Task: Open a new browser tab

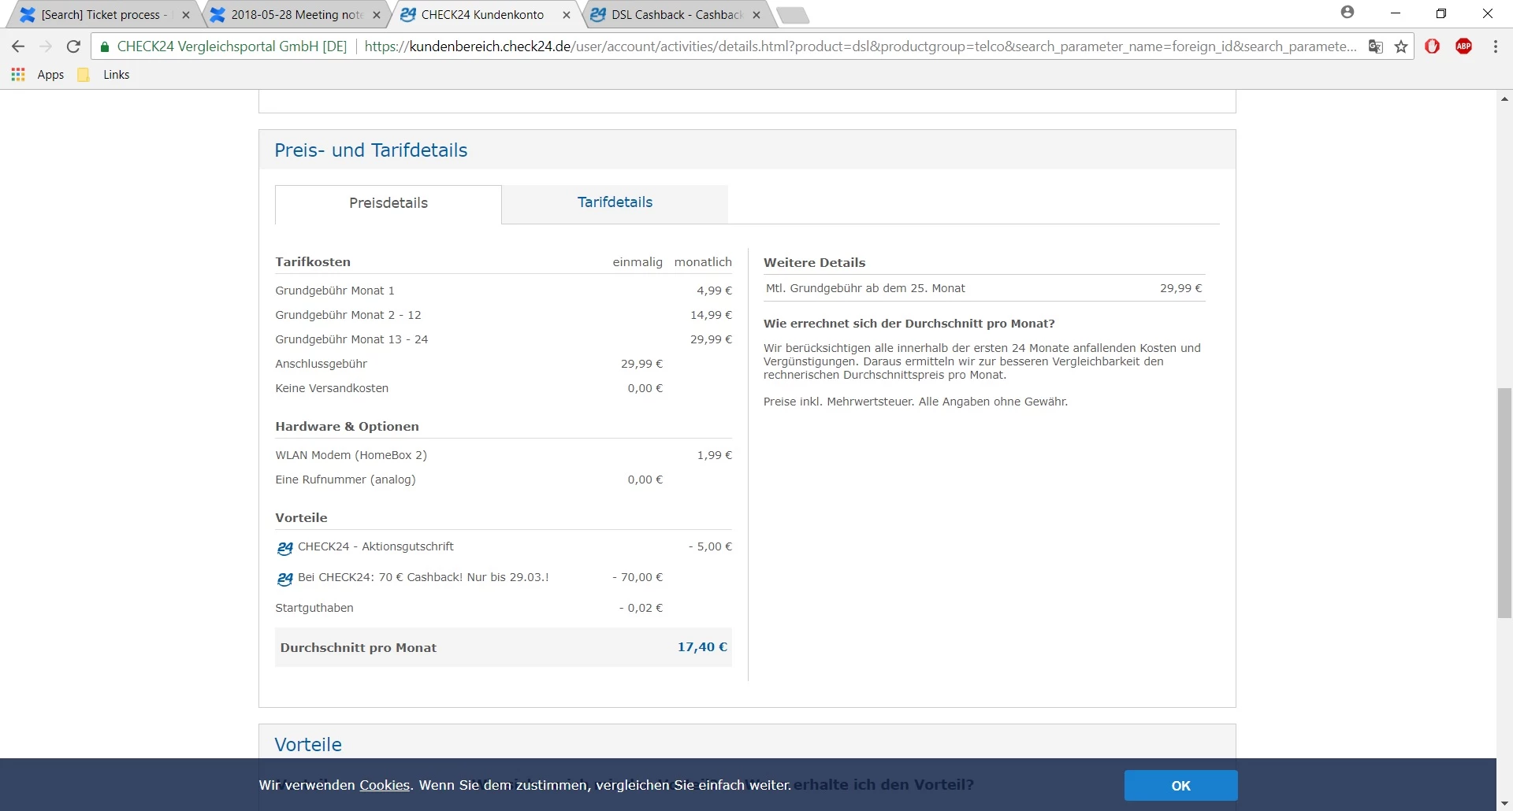Action: click(793, 15)
